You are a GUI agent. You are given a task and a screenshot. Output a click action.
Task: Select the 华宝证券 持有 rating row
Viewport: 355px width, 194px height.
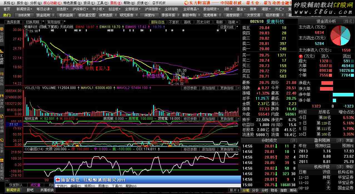pyautogui.click(x=326, y=177)
